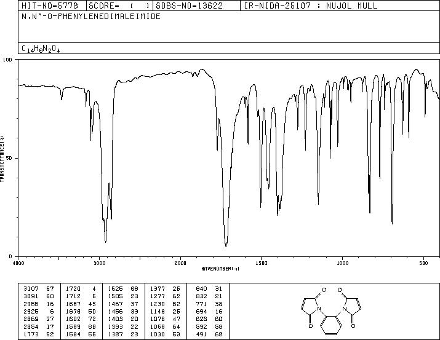Image resolution: width=440 pixels, height=340 pixels.
Task: Click the peak table entry 592
Action: [201, 326]
